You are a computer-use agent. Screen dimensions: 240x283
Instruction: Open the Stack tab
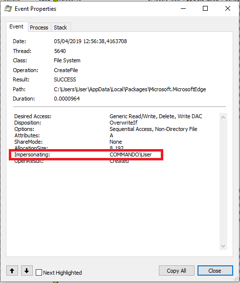[61, 27]
